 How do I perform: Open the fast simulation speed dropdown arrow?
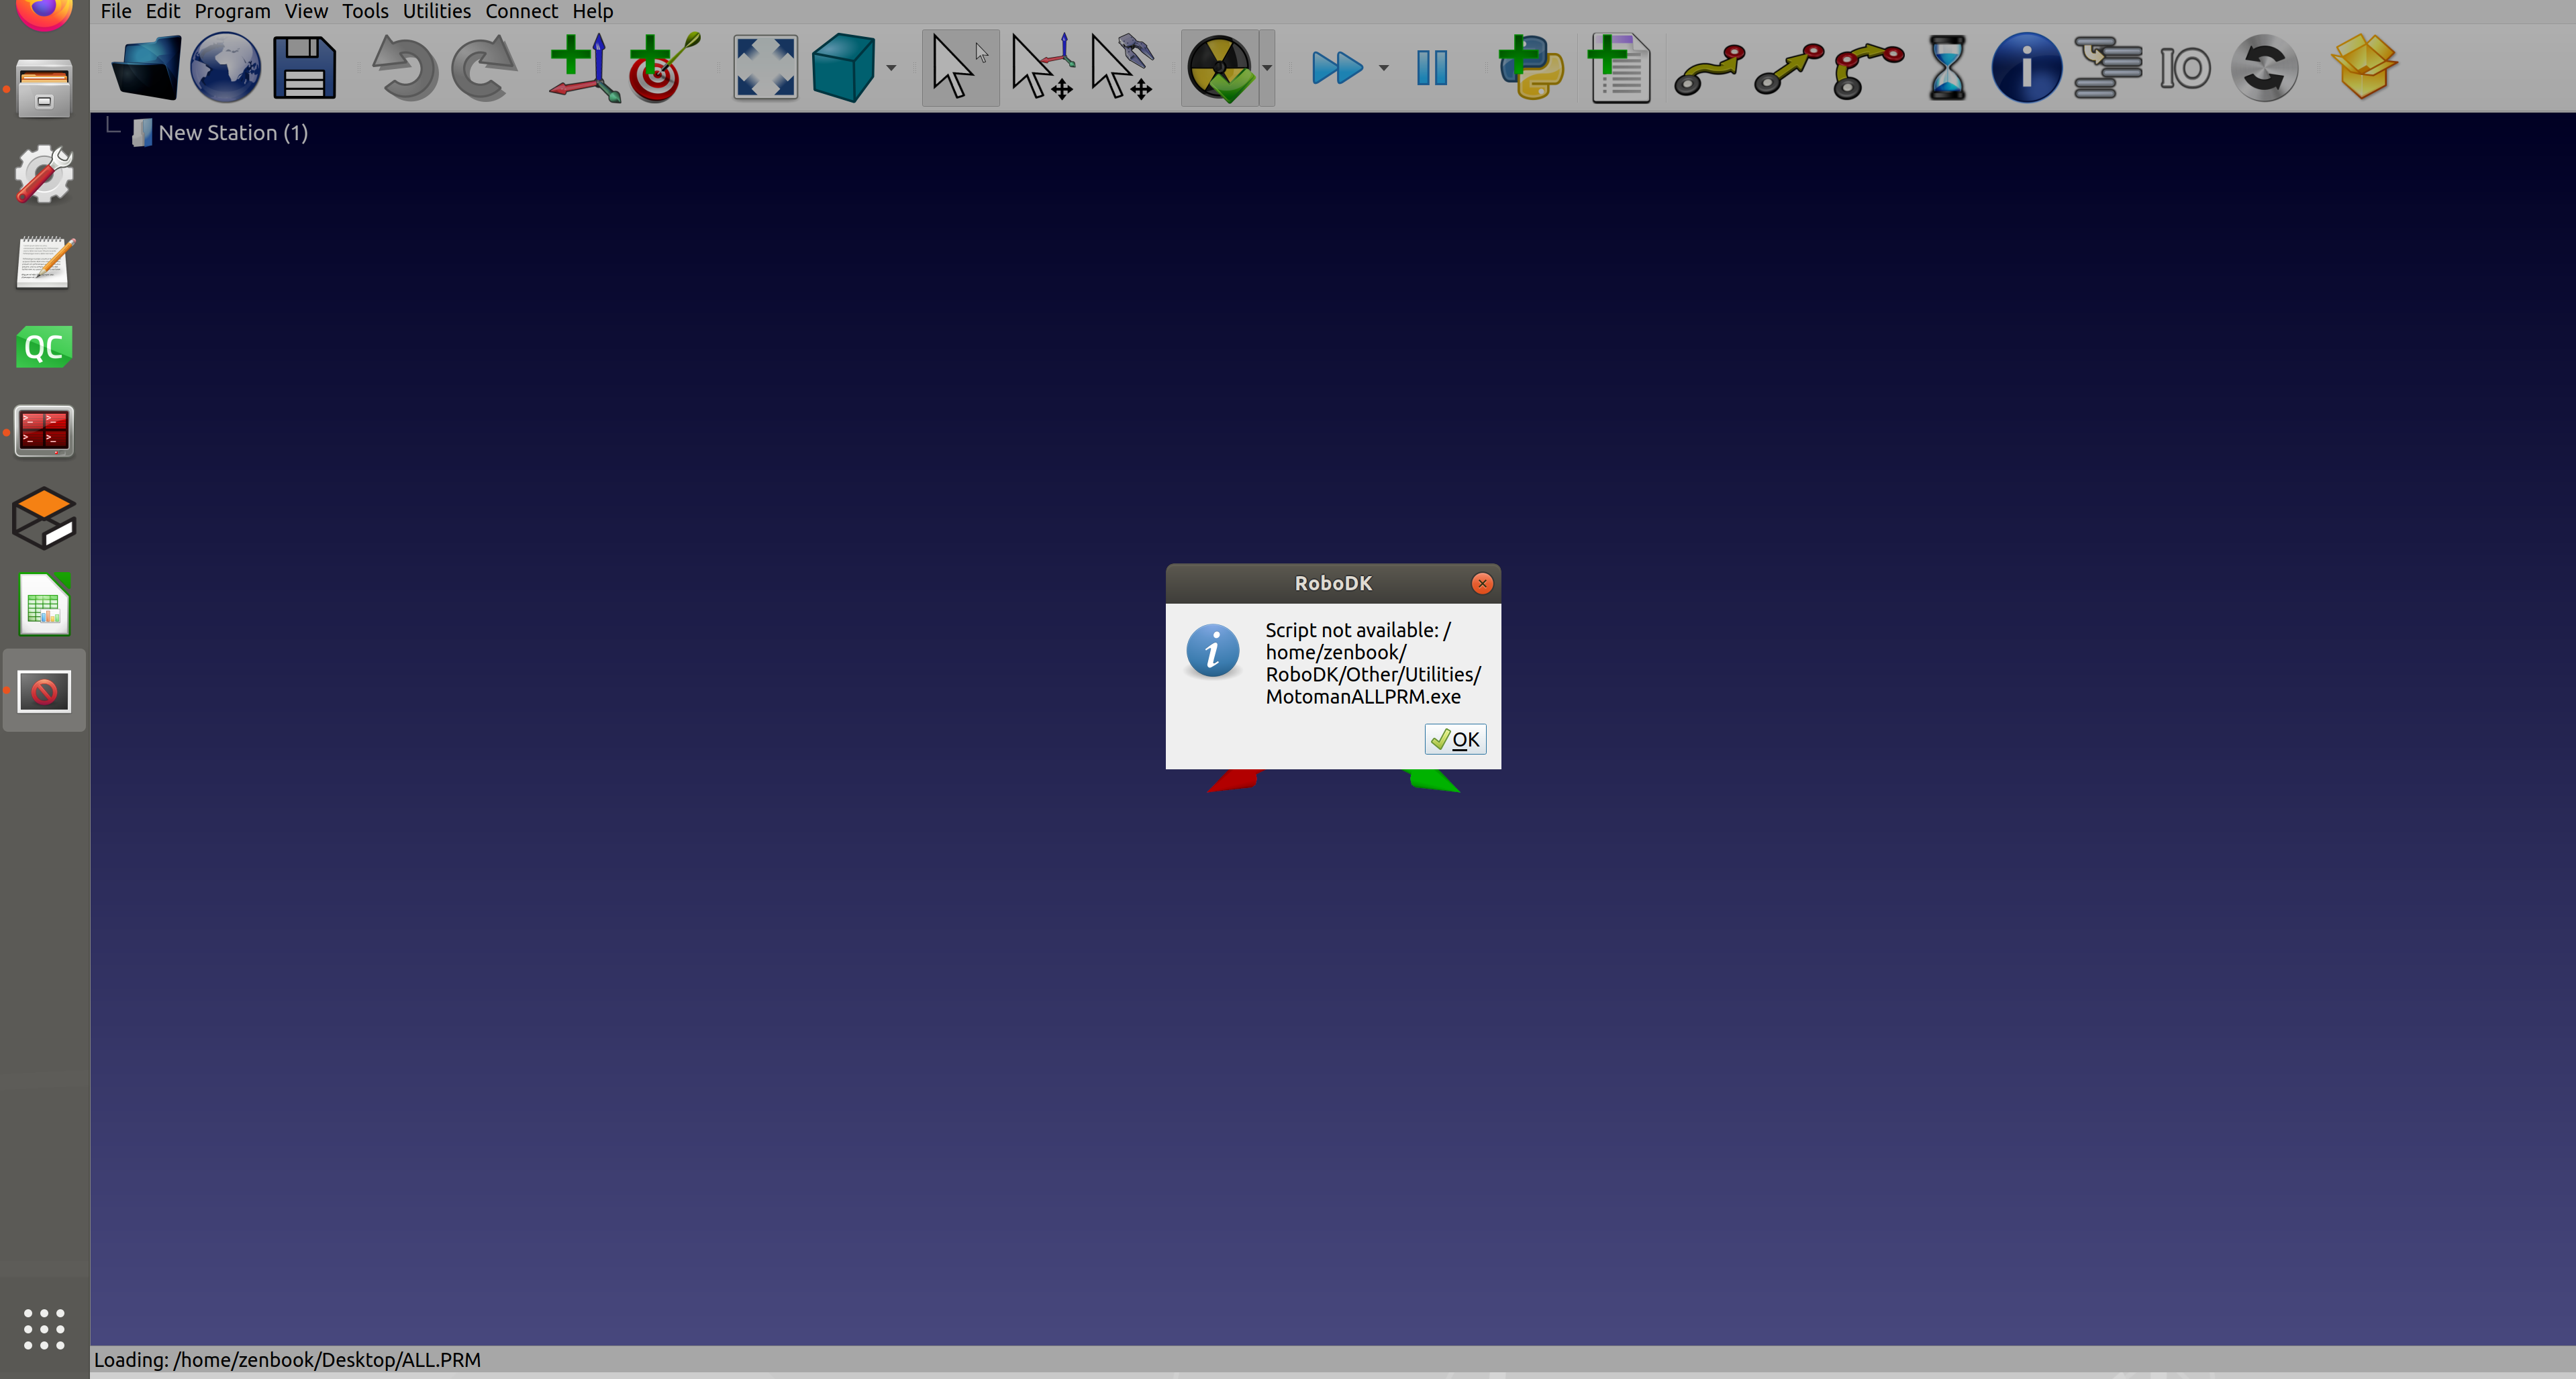pos(1383,68)
